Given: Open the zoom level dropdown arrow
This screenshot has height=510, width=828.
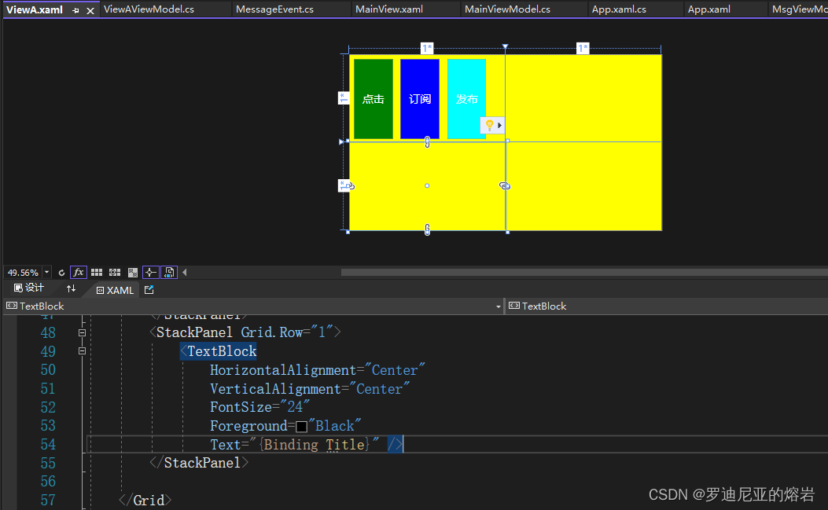Looking at the screenshot, I should coord(46,273).
